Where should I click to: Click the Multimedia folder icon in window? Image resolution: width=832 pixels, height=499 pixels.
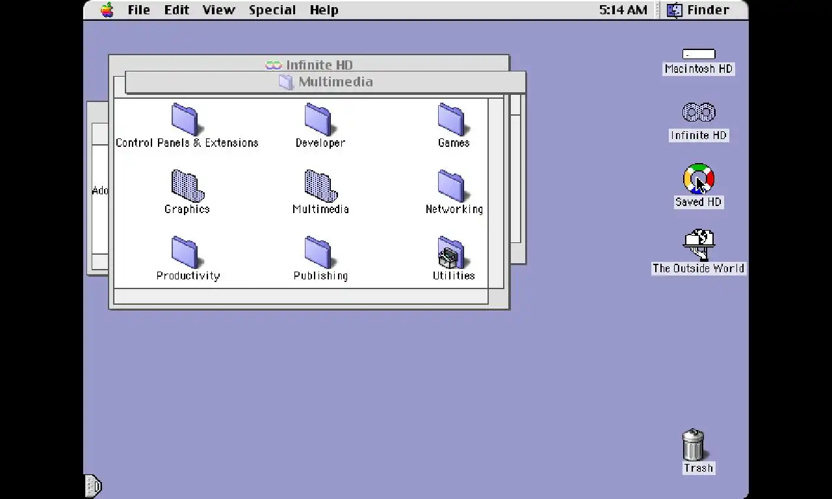tap(320, 186)
